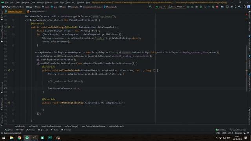Open the TODO tool window
Viewport: 251px width, 141px height.
click(x=20, y=130)
